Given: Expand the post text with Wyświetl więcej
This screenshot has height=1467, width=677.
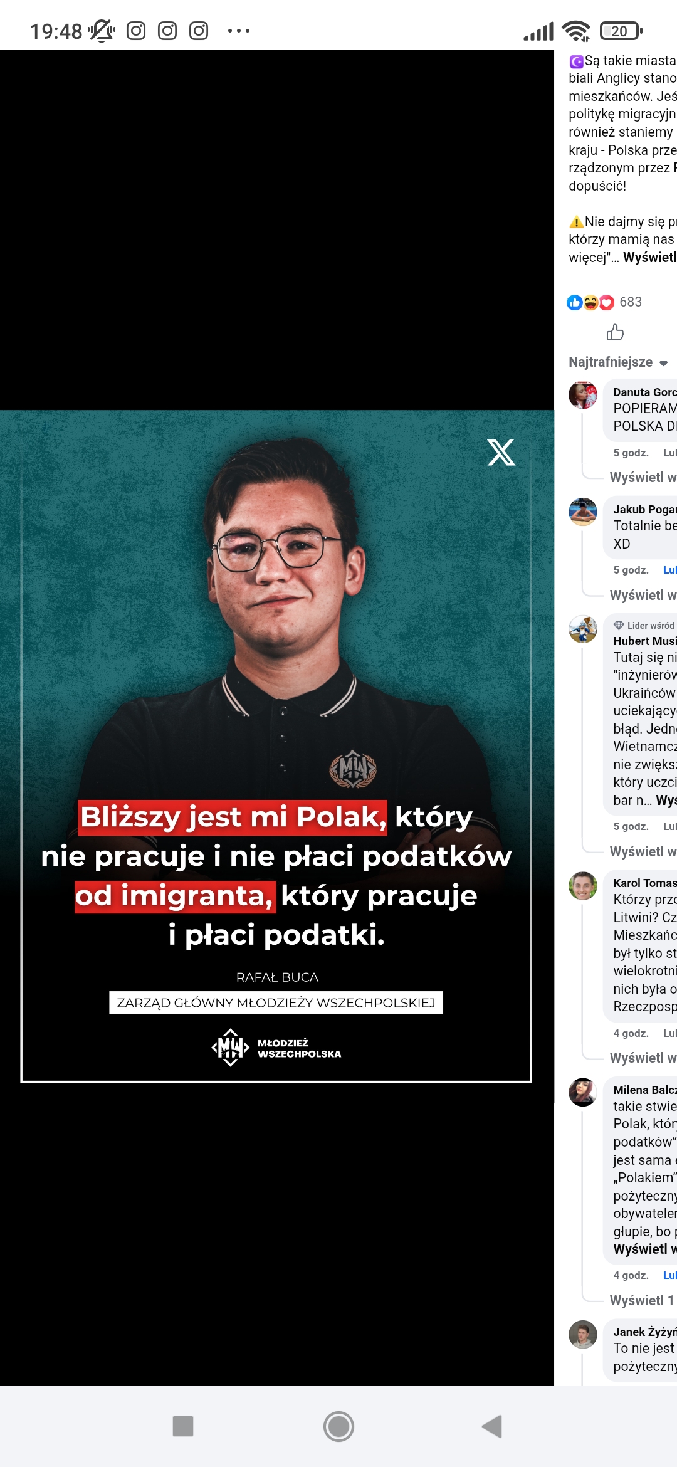Looking at the screenshot, I should point(650,257).
